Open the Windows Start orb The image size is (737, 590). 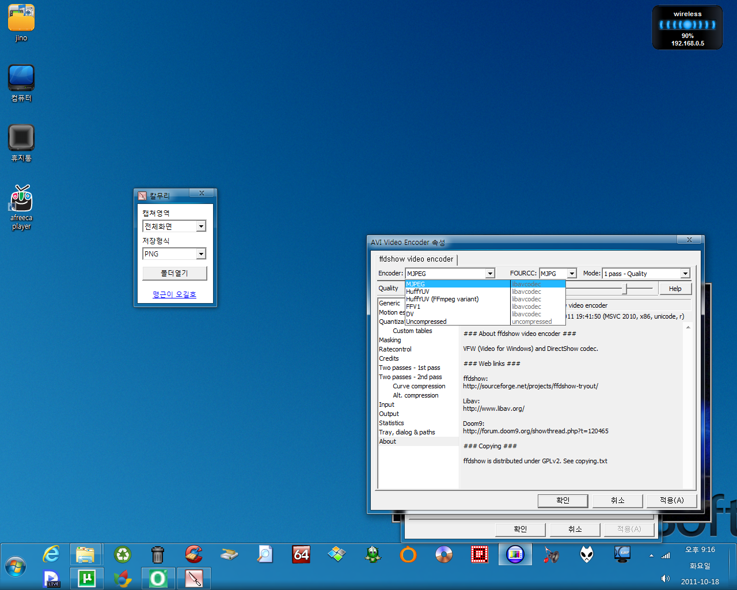(16, 566)
